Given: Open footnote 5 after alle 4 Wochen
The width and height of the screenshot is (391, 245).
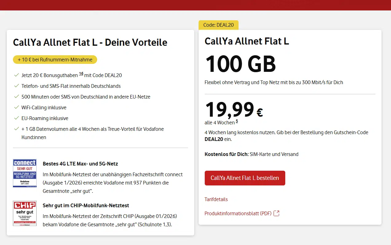Looking at the screenshot, I should click(x=237, y=122).
